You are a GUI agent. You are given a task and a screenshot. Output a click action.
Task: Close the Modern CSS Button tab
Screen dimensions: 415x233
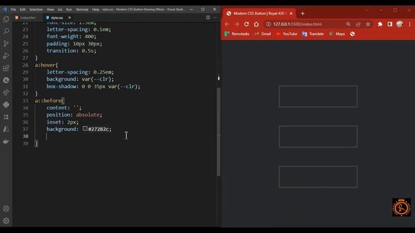coord(291,14)
